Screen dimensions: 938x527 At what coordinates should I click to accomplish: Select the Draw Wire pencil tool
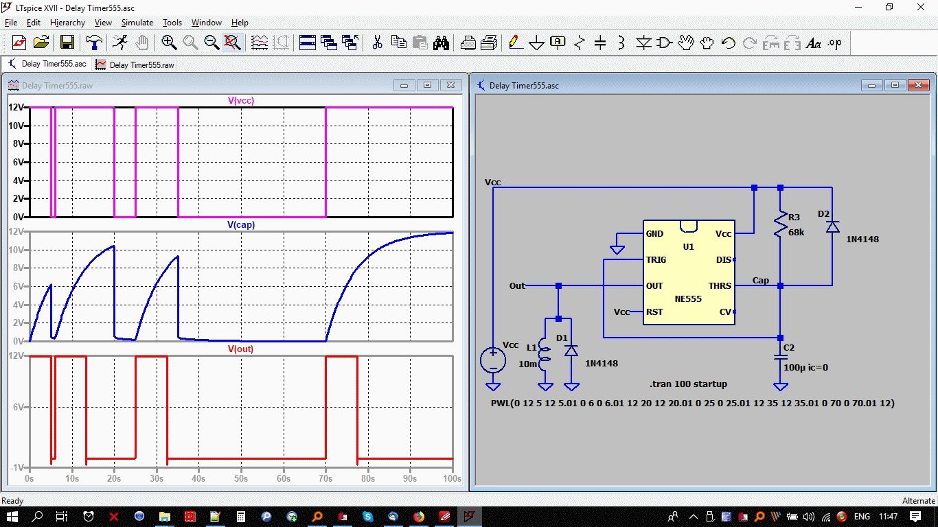pos(514,43)
